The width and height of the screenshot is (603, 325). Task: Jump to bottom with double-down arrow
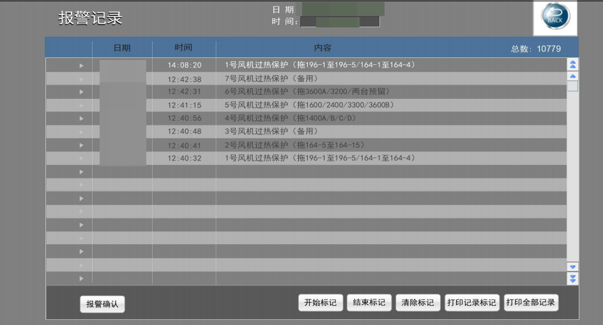click(572, 278)
